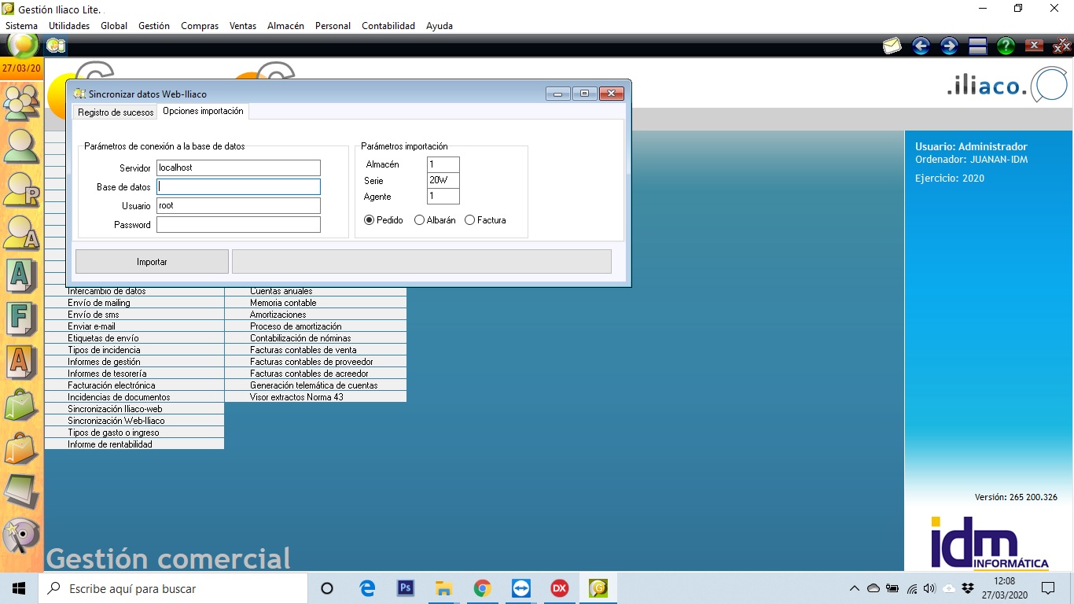Image resolution: width=1074 pixels, height=604 pixels.
Task: Switch to Opciones importación tab
Action: 203,111
